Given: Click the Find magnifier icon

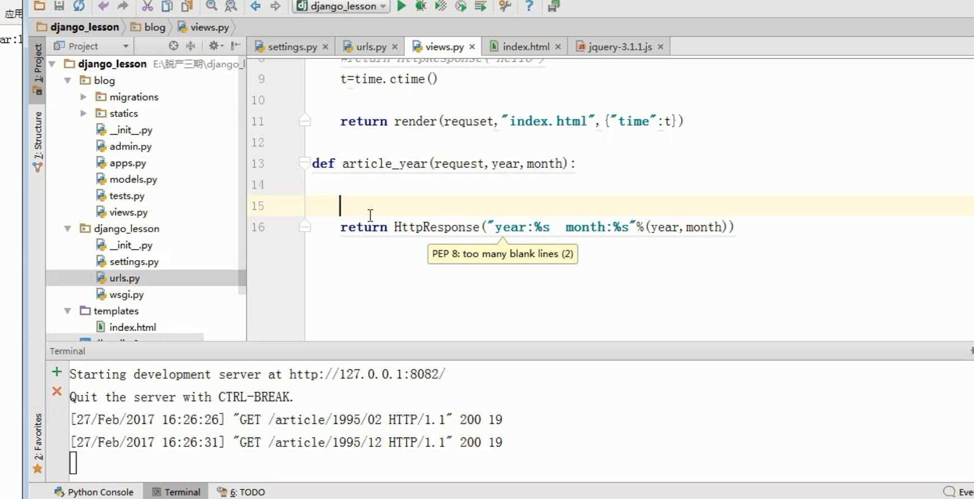Looking at the screenshot, I should [x=211, y=6].
